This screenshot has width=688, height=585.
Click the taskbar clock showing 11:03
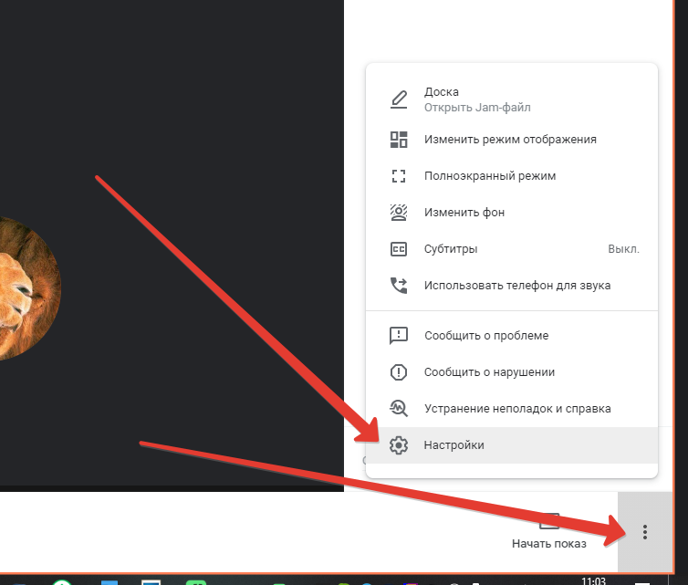coord(593,580)
